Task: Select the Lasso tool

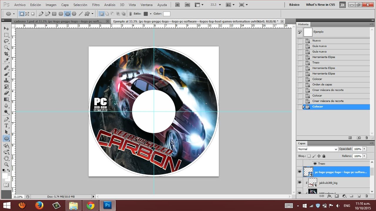Action: click(x=6, y=41)
